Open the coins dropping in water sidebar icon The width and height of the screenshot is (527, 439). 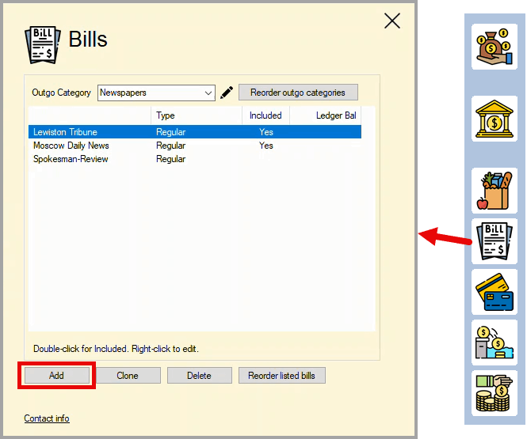coord(494,342)
